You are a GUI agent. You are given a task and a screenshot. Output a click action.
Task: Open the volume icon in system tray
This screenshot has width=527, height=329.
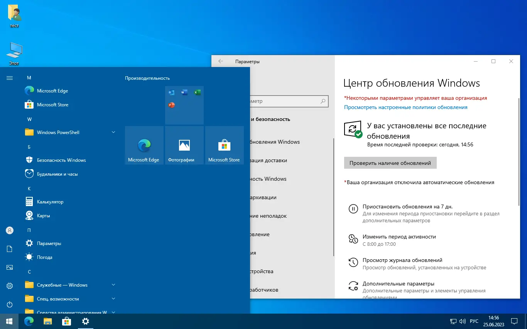coord(463,321)
